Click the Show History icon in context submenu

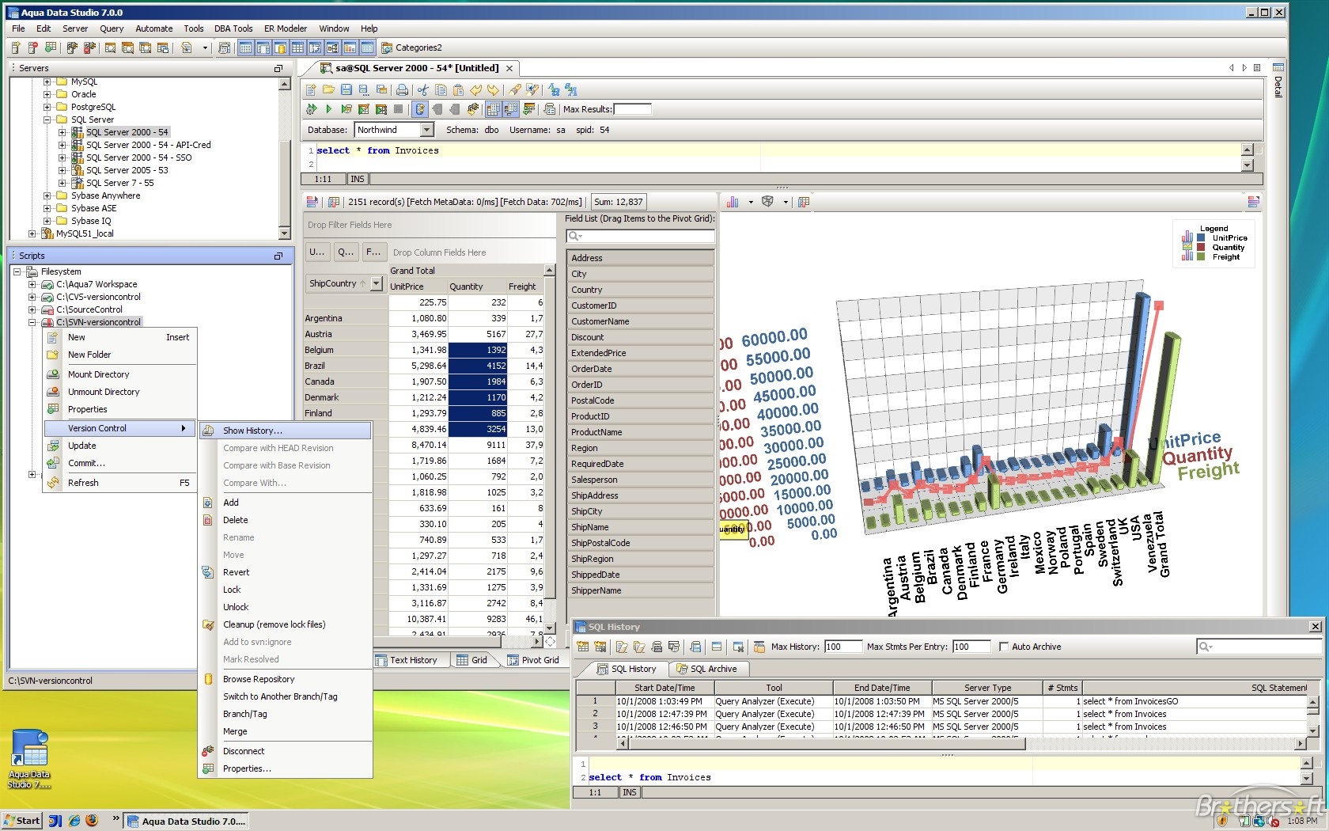[x=208, y=431]
